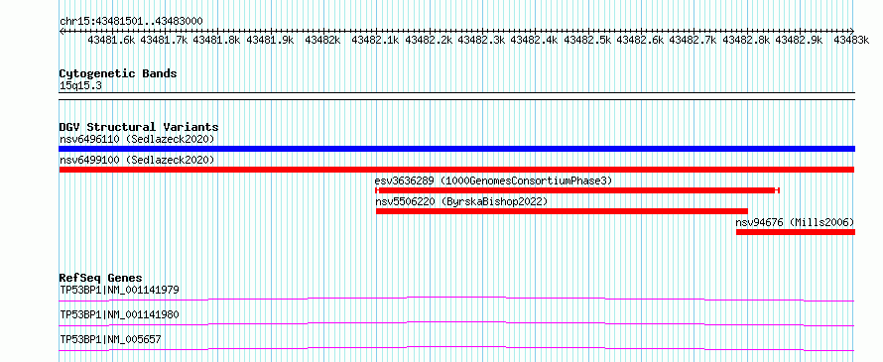Click the chr15:43481501..43483000 region label
This screenshot has height=362, width=883.
click(131, 21)
